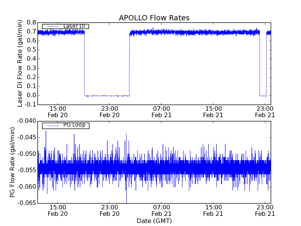Select the 'PG Loop' legend entry
This screenshot has height=226, width=301.
pyautogui.click(x=65, y=125)
